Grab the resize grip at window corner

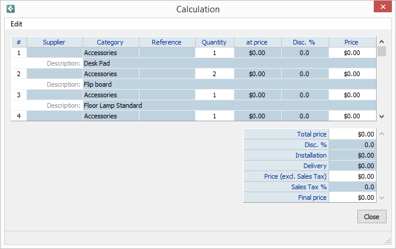point(388,241)
